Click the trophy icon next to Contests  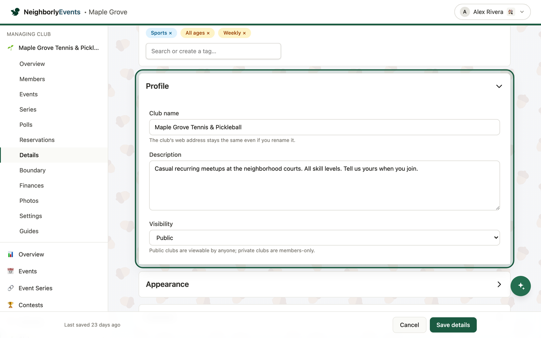click(11, 305)
